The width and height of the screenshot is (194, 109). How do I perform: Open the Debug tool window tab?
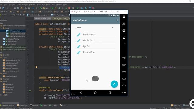coord(53,105)
